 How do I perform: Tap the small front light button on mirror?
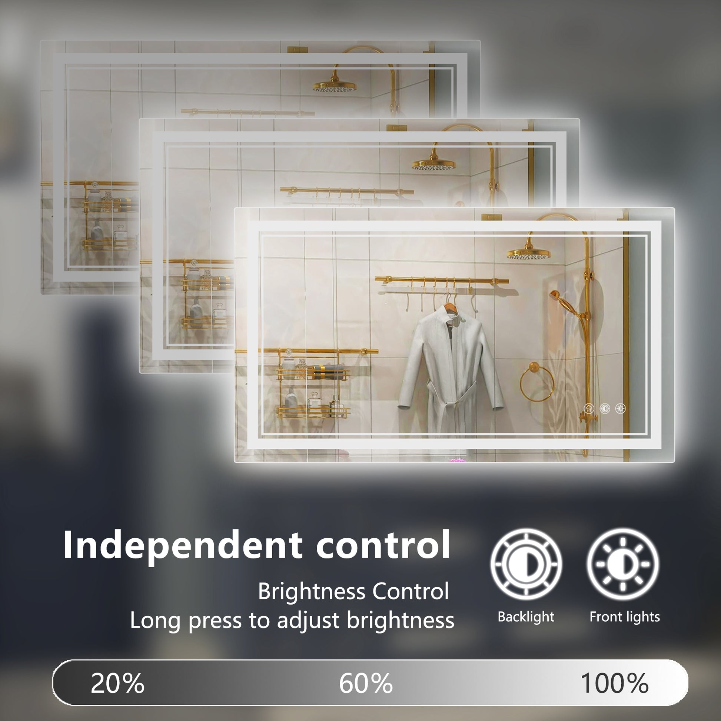(x=620, y=409)
